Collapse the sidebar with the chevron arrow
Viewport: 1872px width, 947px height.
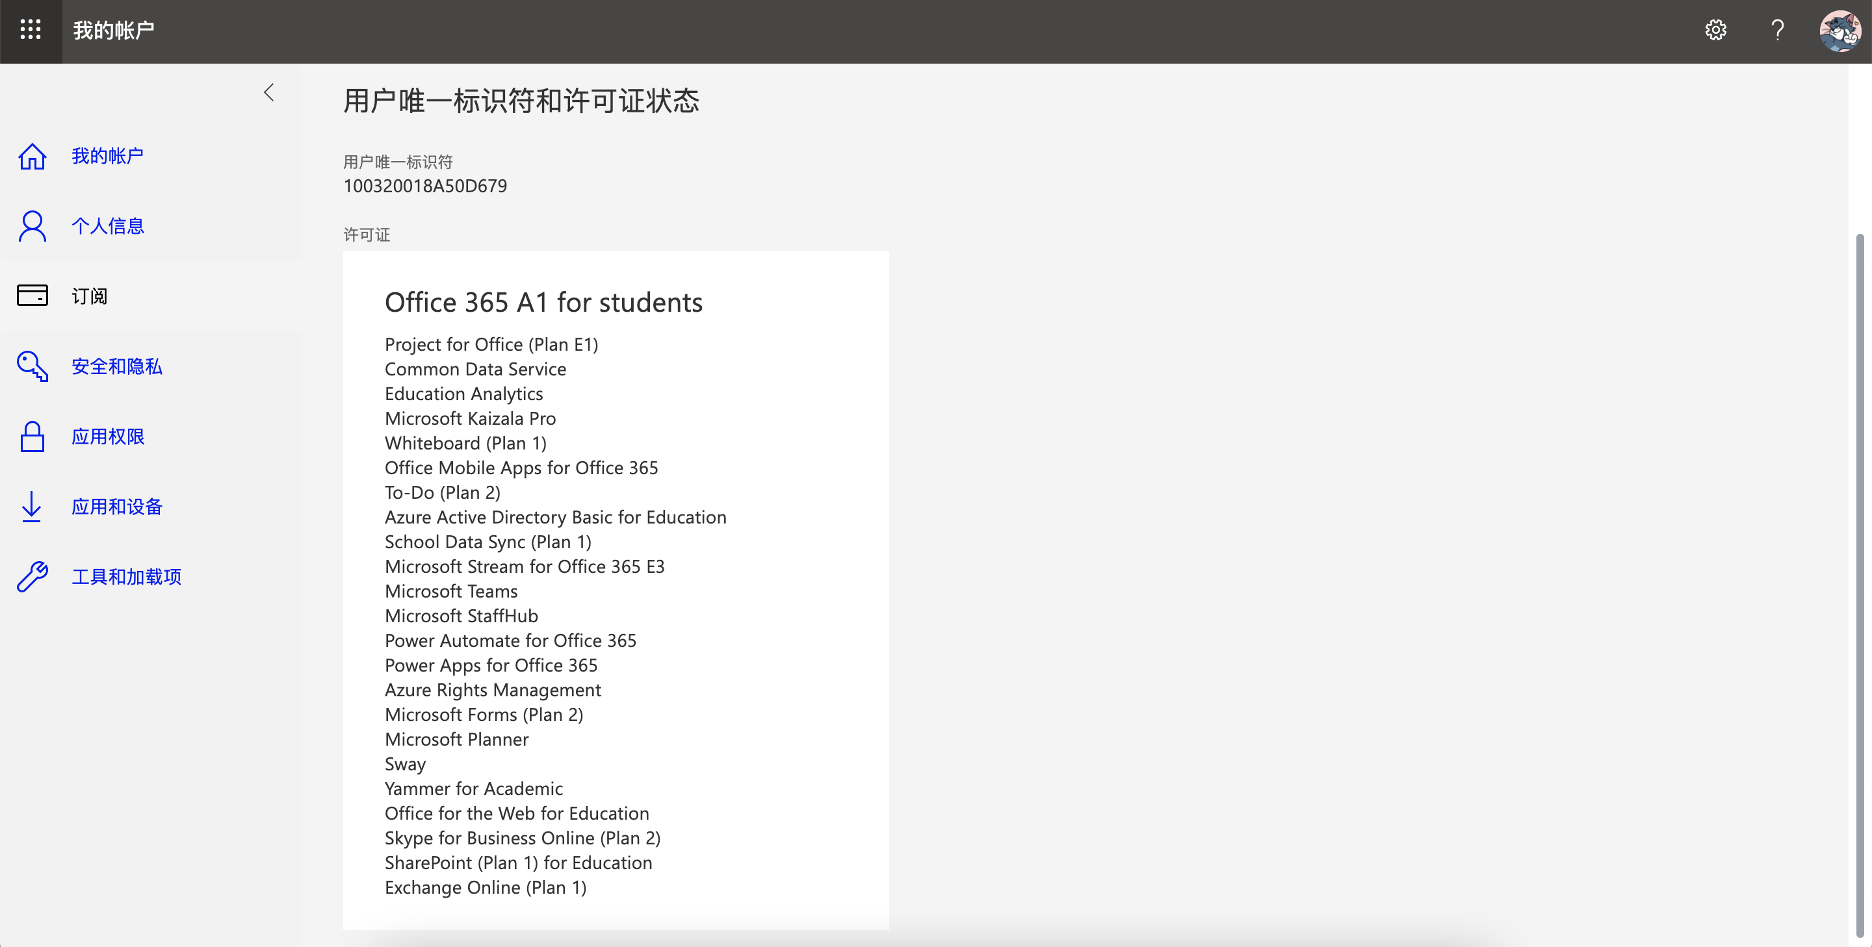[x=269, y=92]
